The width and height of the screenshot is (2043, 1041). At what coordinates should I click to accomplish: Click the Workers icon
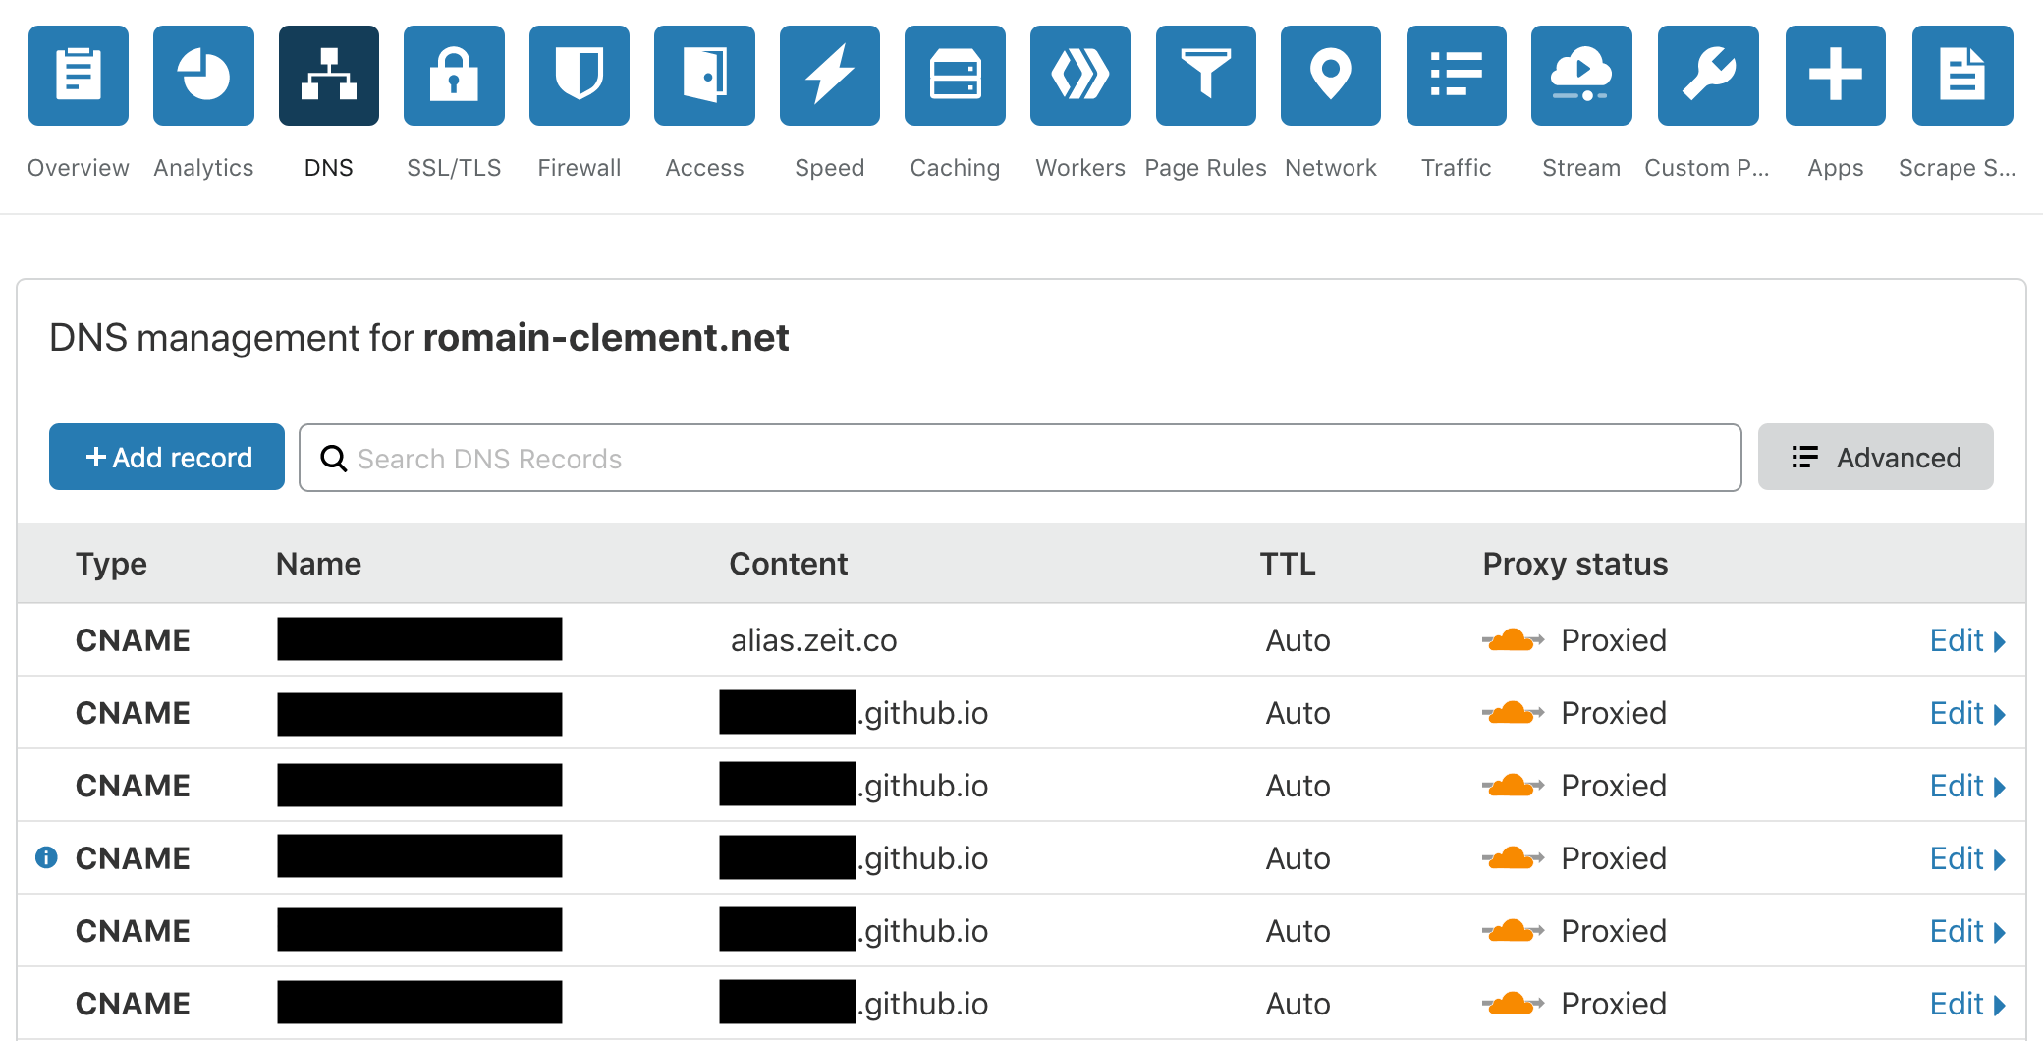pos(1079,75)
